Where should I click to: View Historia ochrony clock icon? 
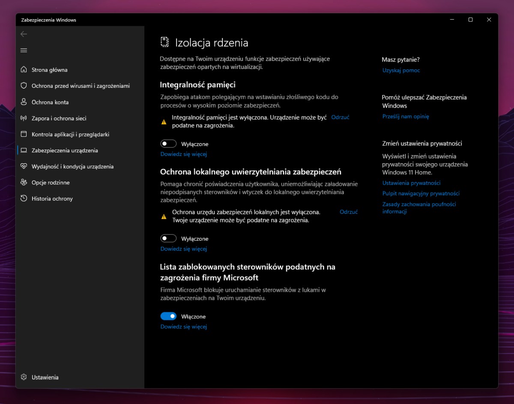point(24,198)
